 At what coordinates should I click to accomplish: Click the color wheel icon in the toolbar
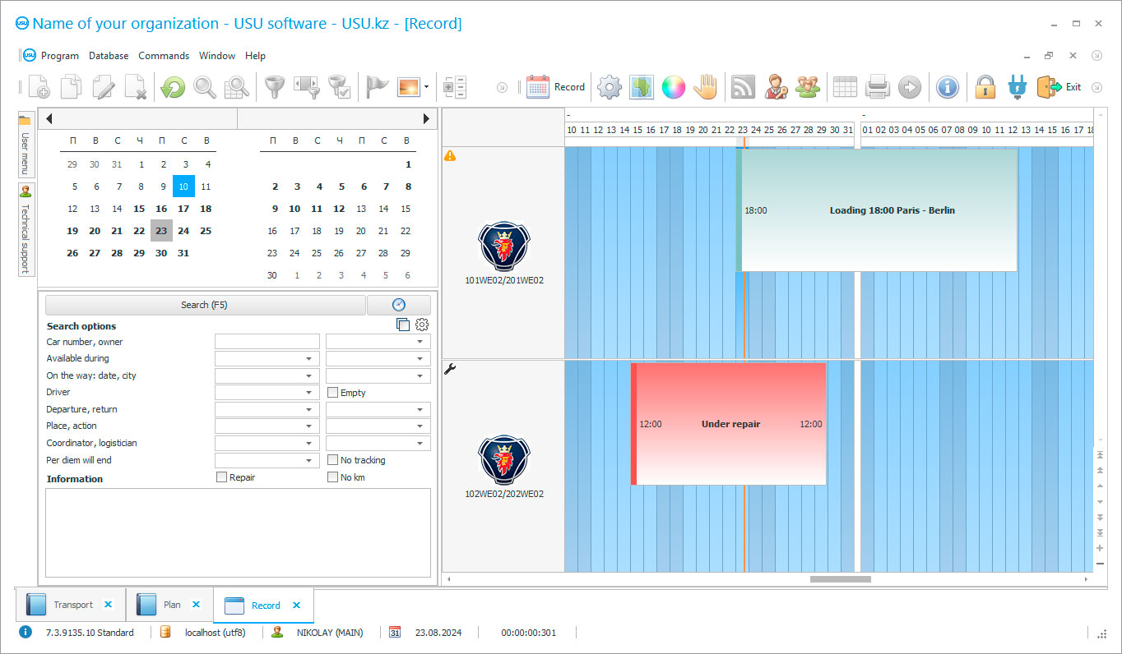coord(673,86)
